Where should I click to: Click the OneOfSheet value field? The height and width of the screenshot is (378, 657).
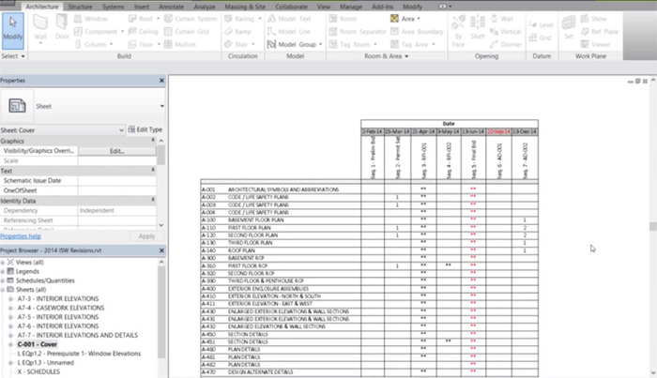(x=117, y=190)
